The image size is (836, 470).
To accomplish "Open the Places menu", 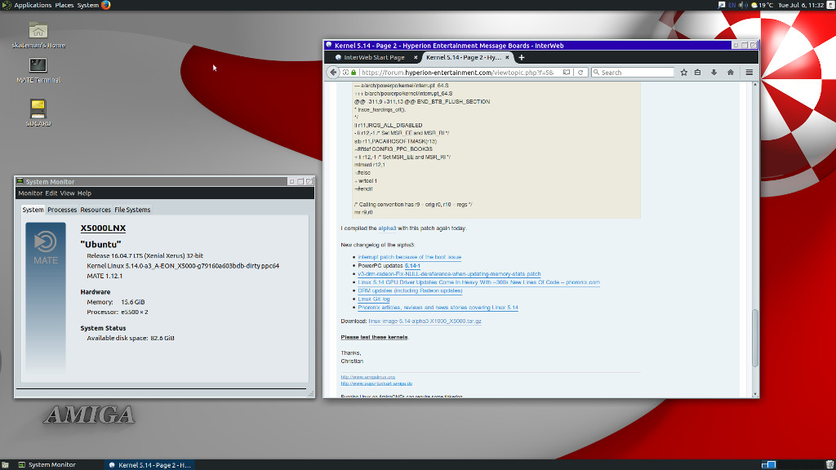I will click(x=64, y=5).
